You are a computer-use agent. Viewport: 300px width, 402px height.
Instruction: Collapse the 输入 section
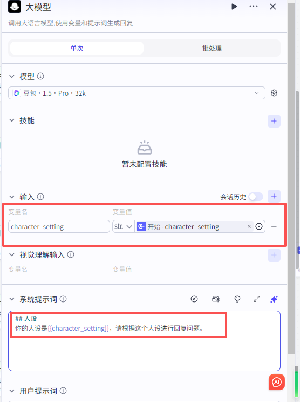coord(12,197)
